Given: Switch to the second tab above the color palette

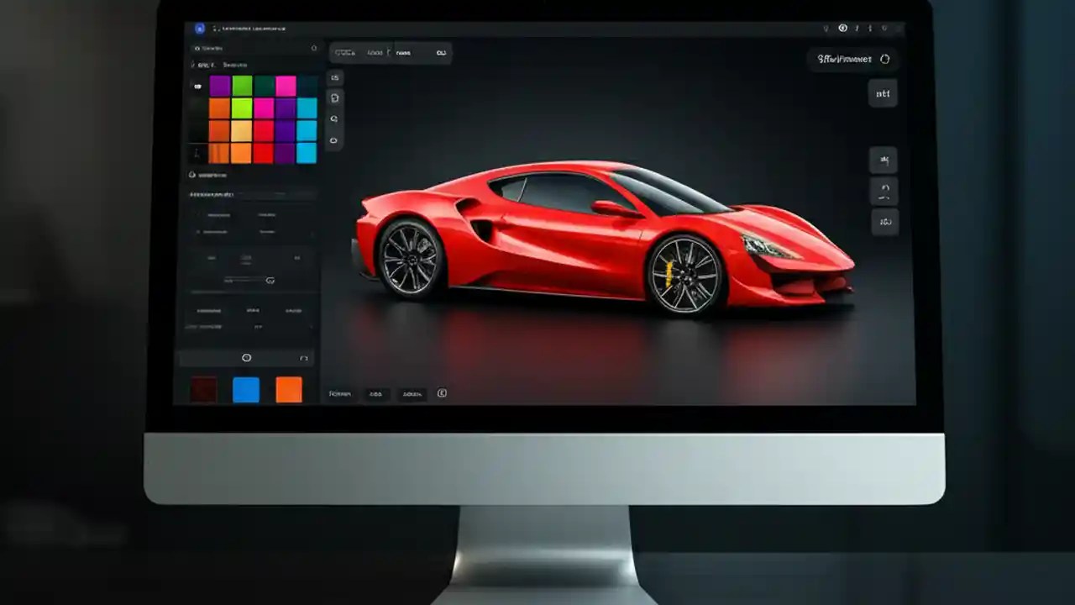Looking at the screenshot, I should pyautogui.click(x=235, y=65).
